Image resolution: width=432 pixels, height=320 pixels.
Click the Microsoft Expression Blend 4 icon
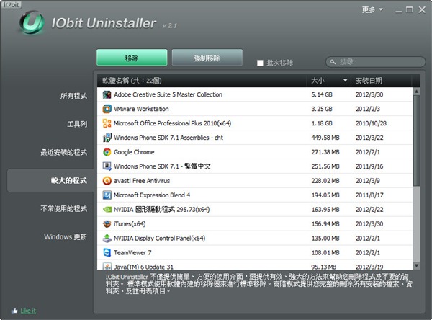pyautogui.click(x=107, y=195)
